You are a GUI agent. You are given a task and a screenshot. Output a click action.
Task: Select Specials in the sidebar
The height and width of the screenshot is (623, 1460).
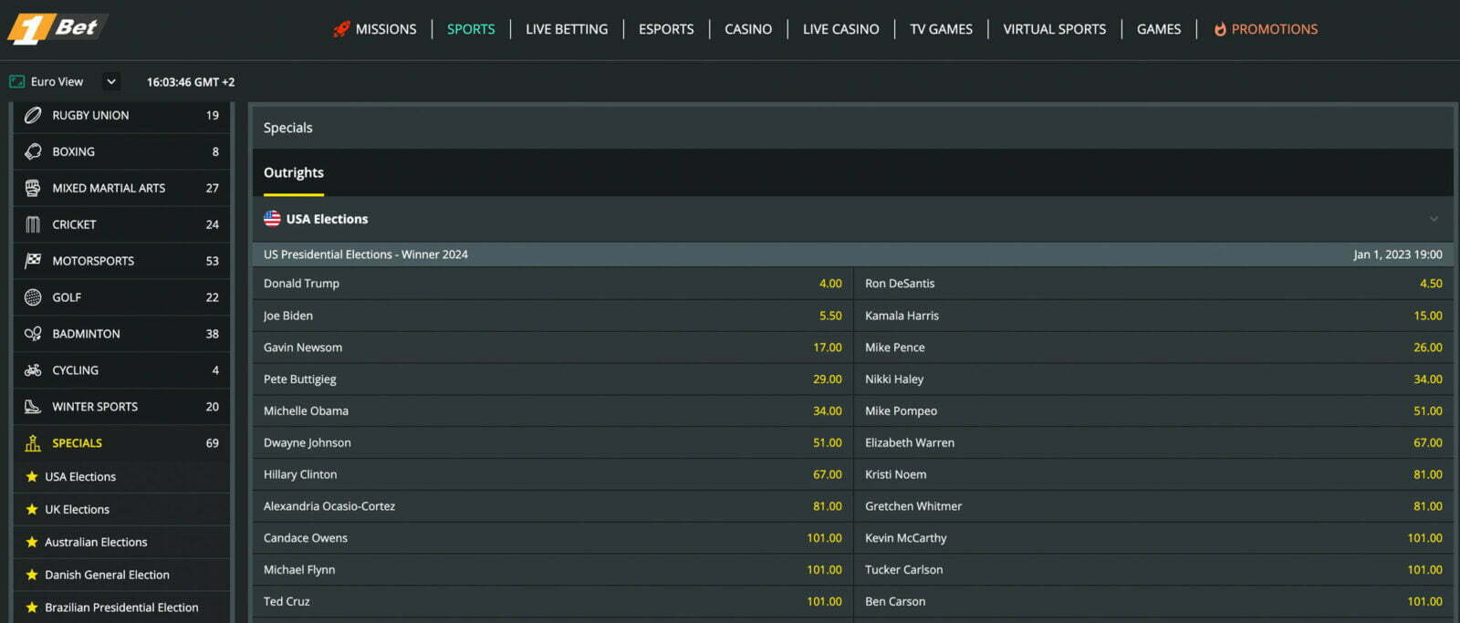[121, 443]
